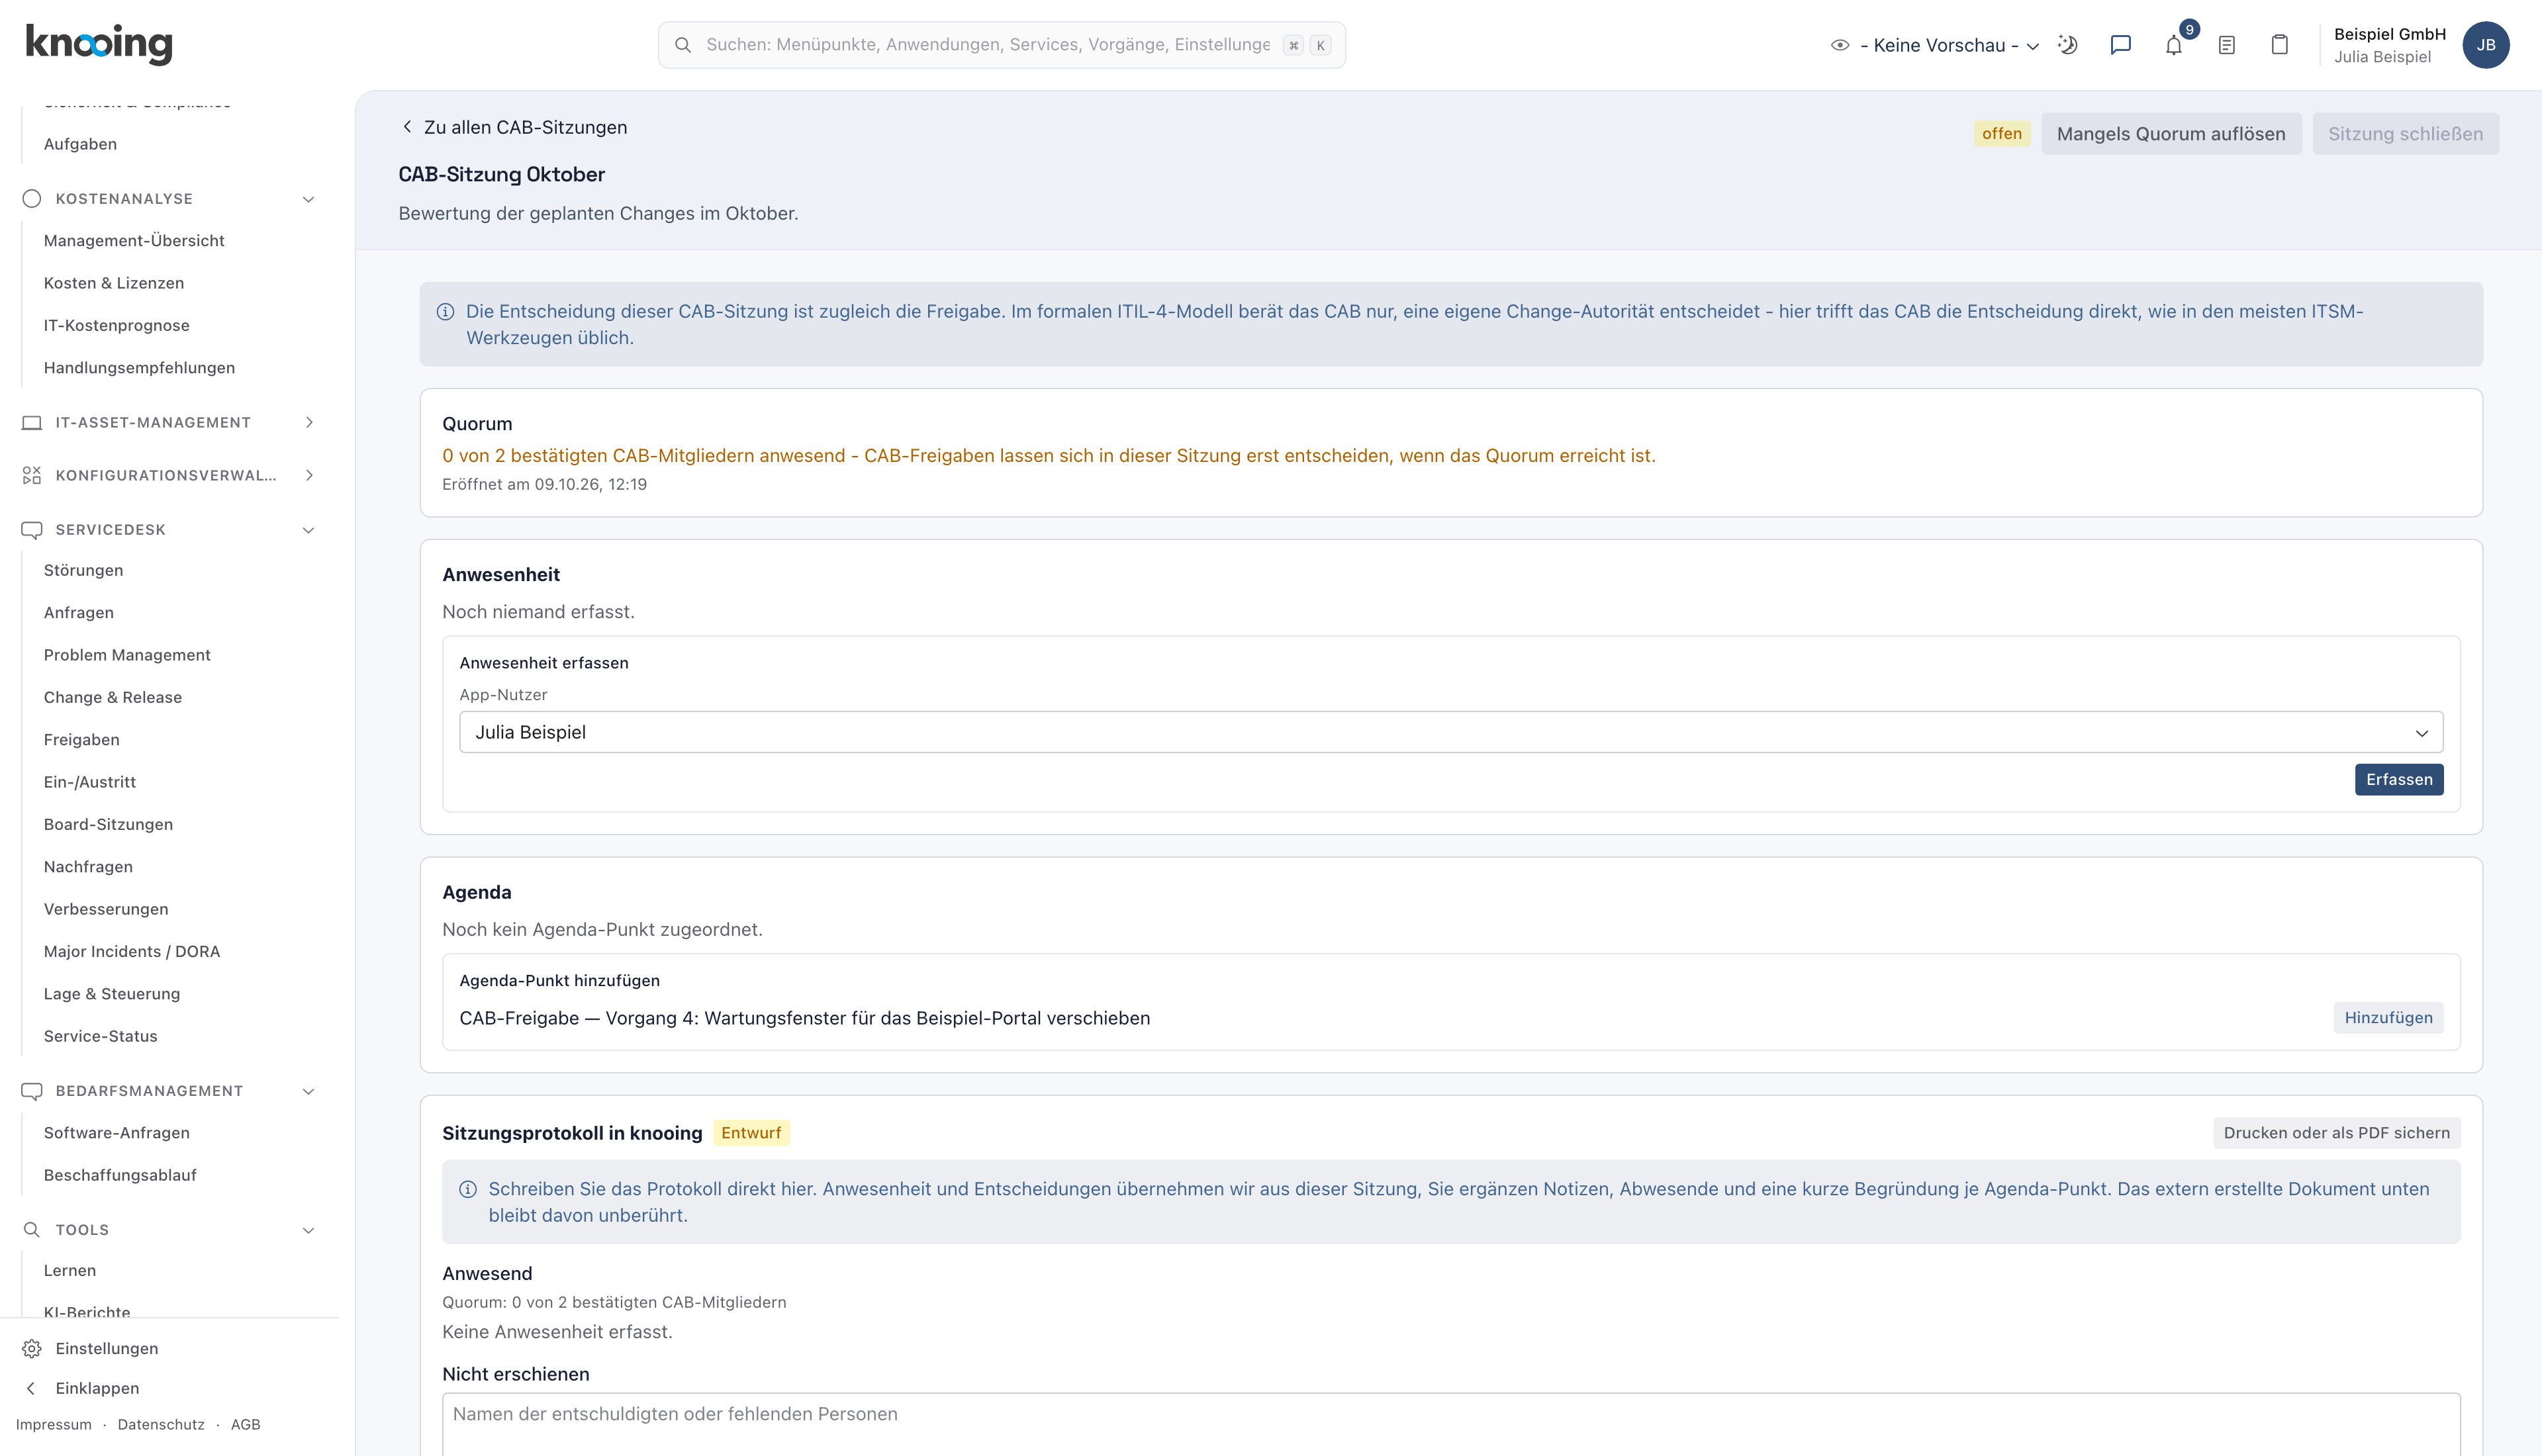
Task: Click the IT-Asset-Management laptop icon
Action: click(x=32, y=423)
